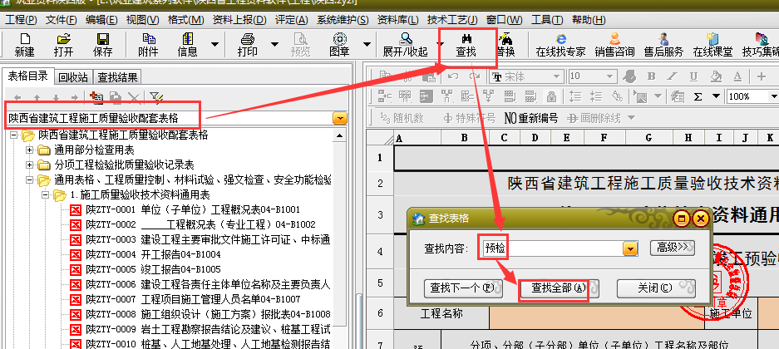Open a project with the 打开 icon
The width and height of the screenshot is (779, 349).
tap(63, 44)
